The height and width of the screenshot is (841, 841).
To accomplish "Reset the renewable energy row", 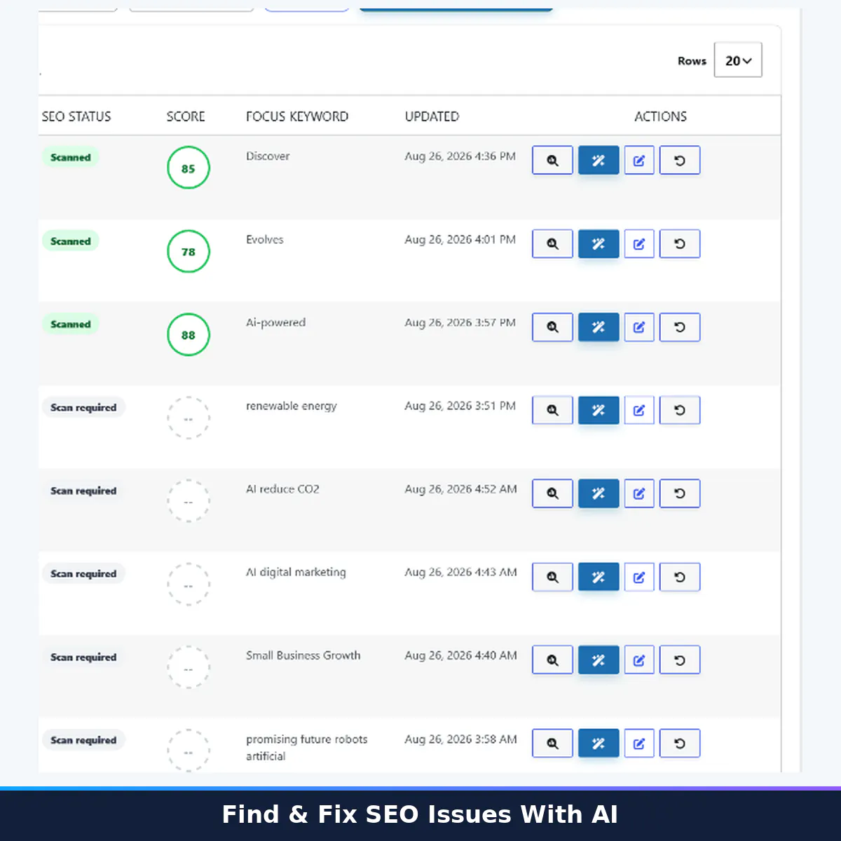I will point(680,410).
